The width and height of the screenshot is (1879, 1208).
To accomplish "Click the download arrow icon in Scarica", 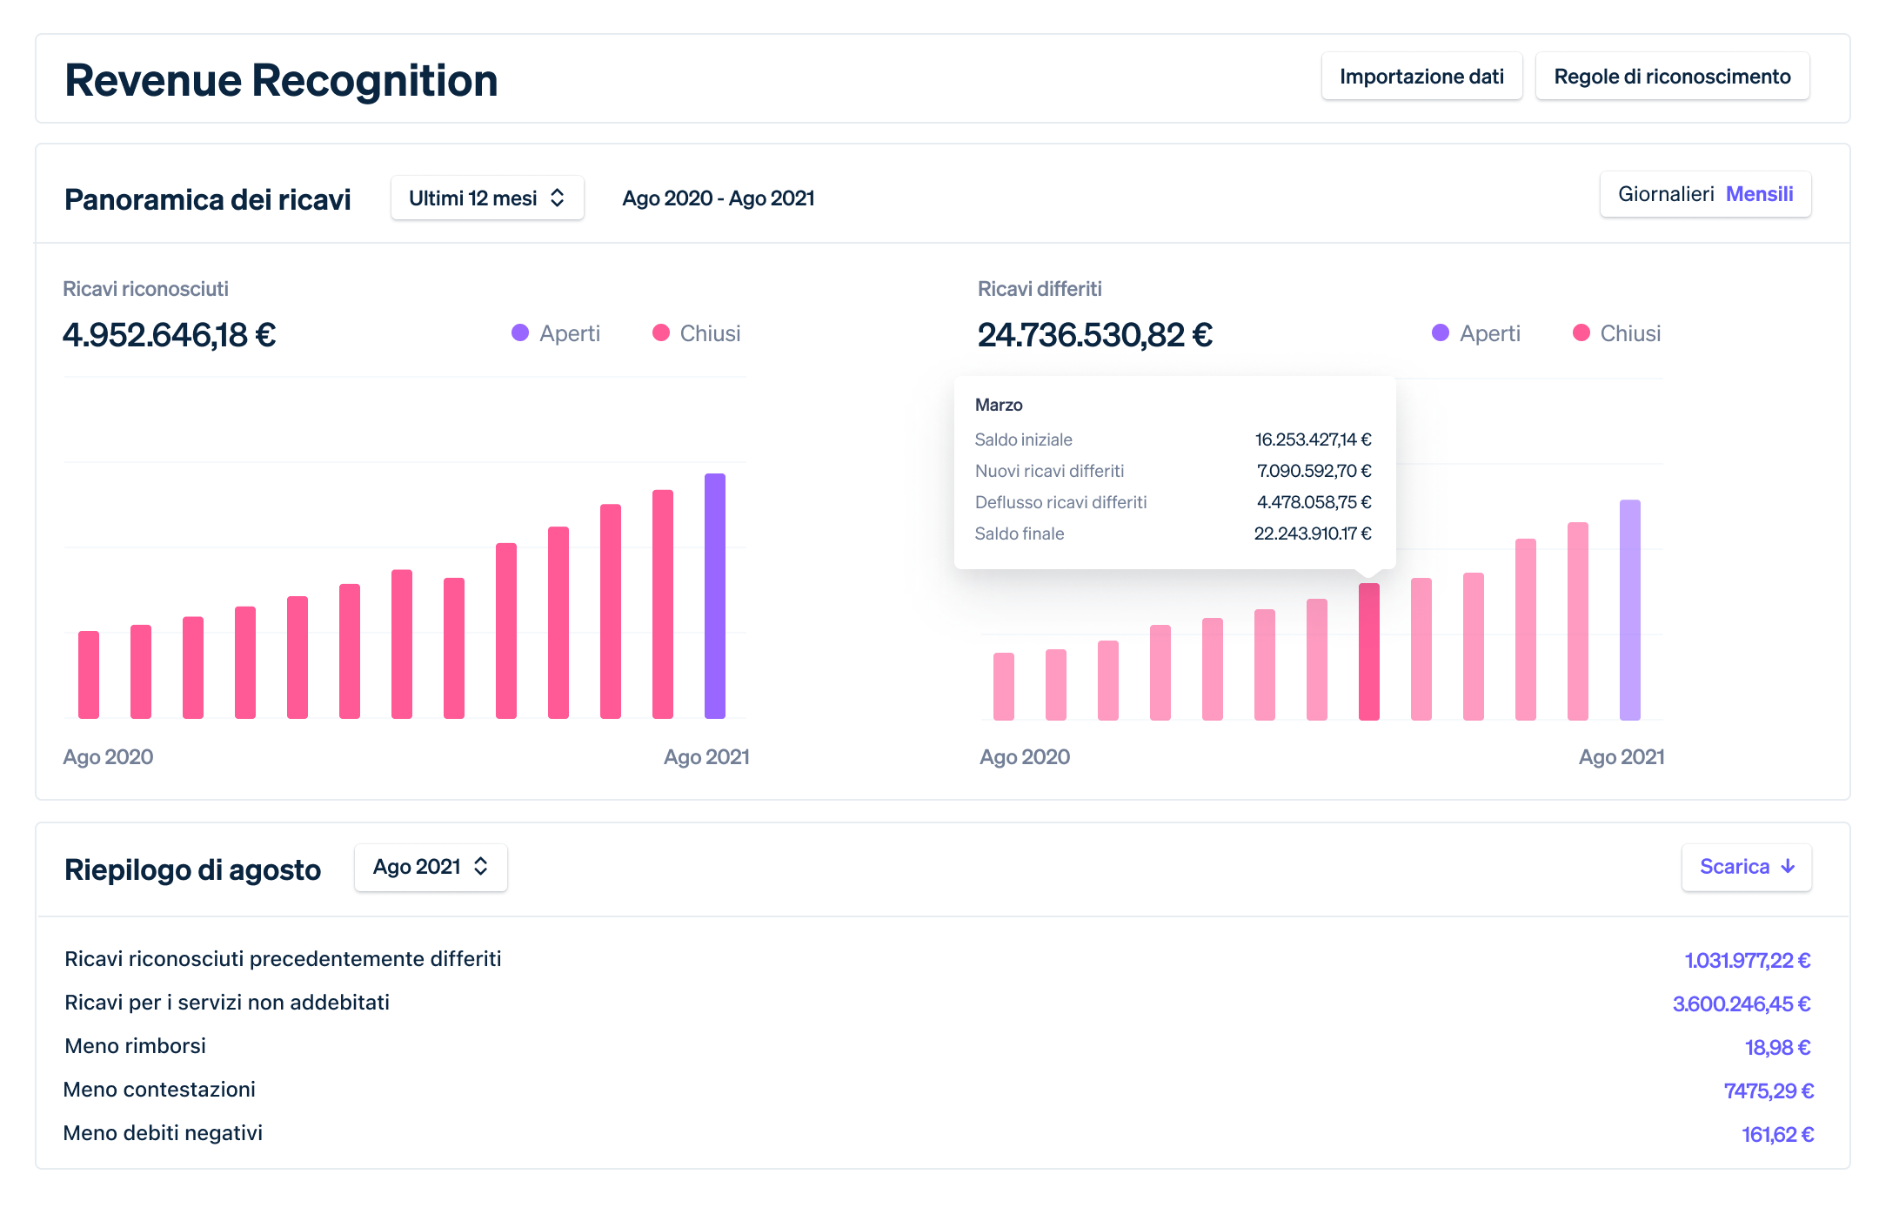I will 1789,867.
